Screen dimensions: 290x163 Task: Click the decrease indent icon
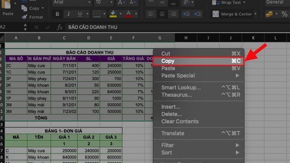(186, 14)
